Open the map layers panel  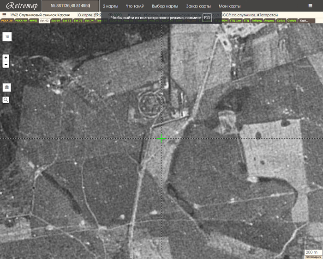pyautogui.click(x=6, y=87)
